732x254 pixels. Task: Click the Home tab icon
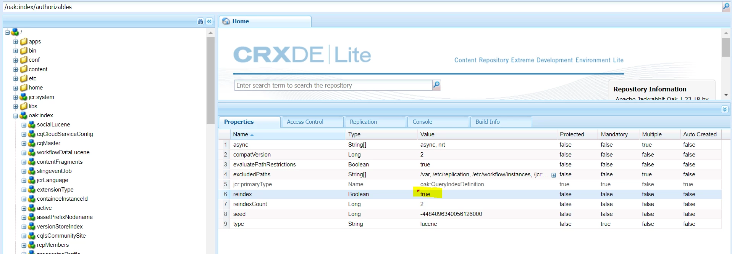point(226,21)
